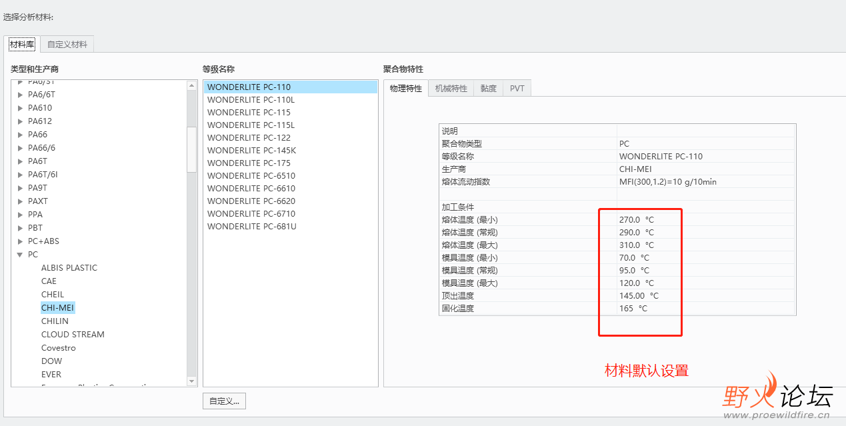Expand the PA610 tree node
846x426 pixels.
click(x=20, y=108)
